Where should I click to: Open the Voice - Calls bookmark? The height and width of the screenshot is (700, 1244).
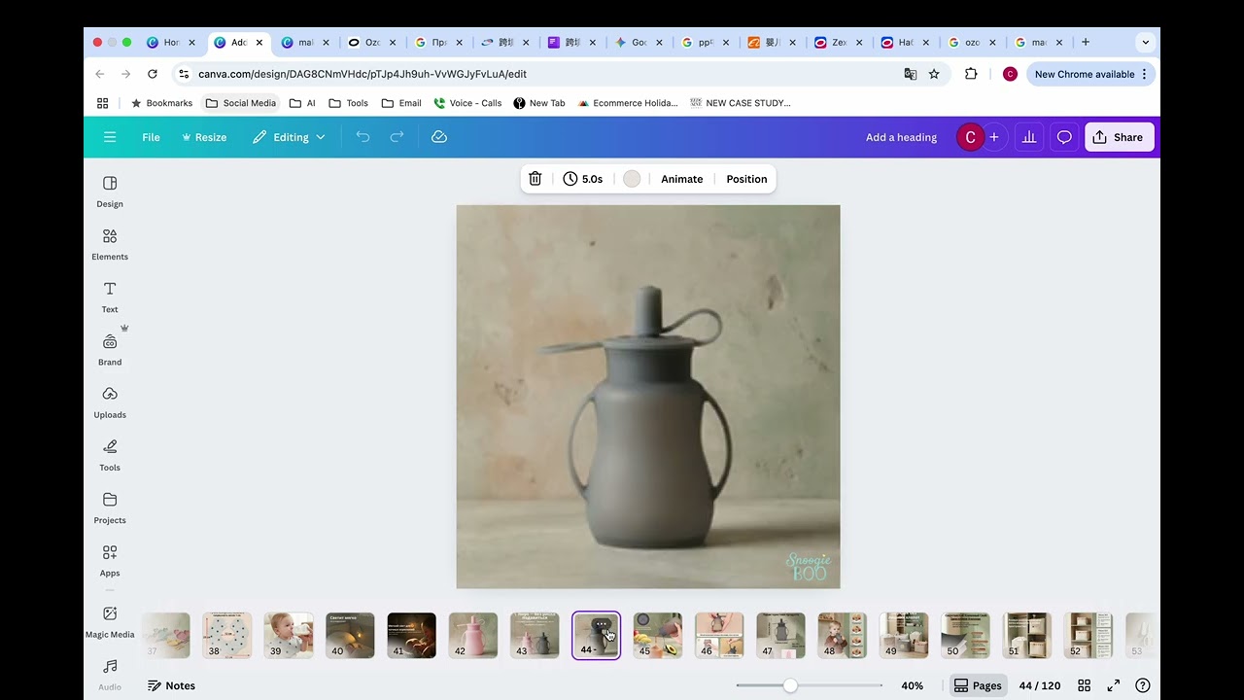point(467,103)
